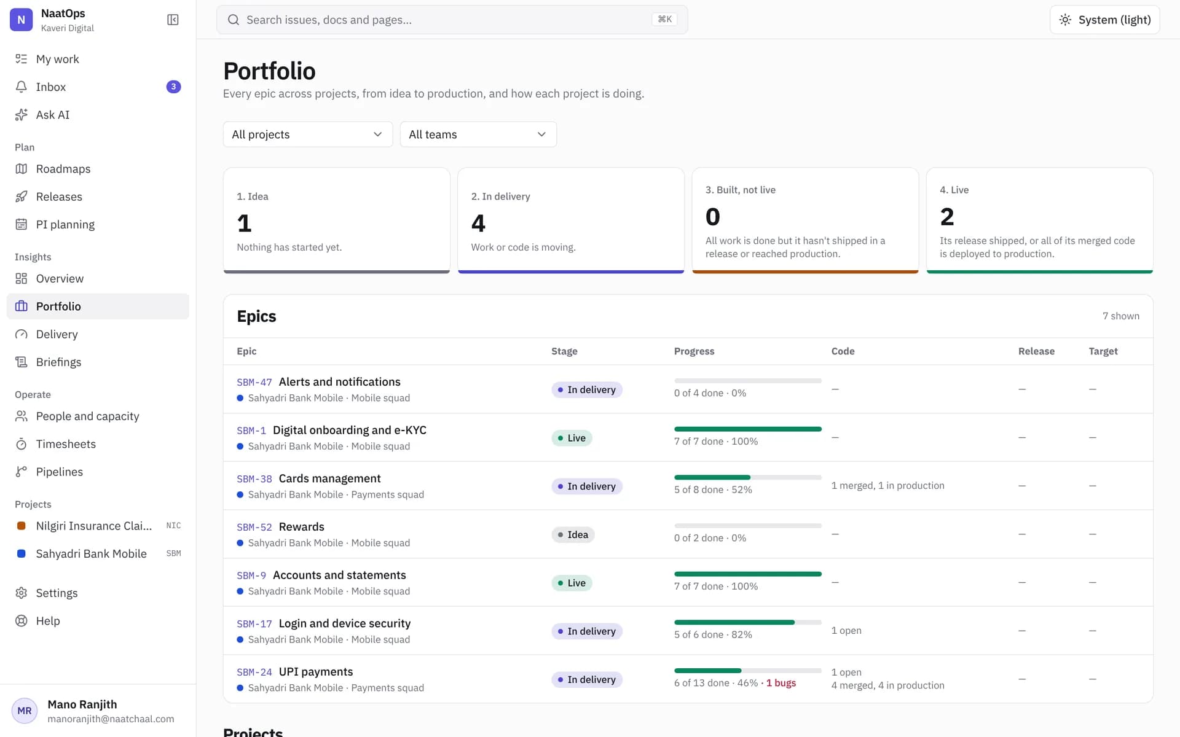1180x737 pixels.
Task: Click the Cards management progress bar
Action: pos(748,477)
